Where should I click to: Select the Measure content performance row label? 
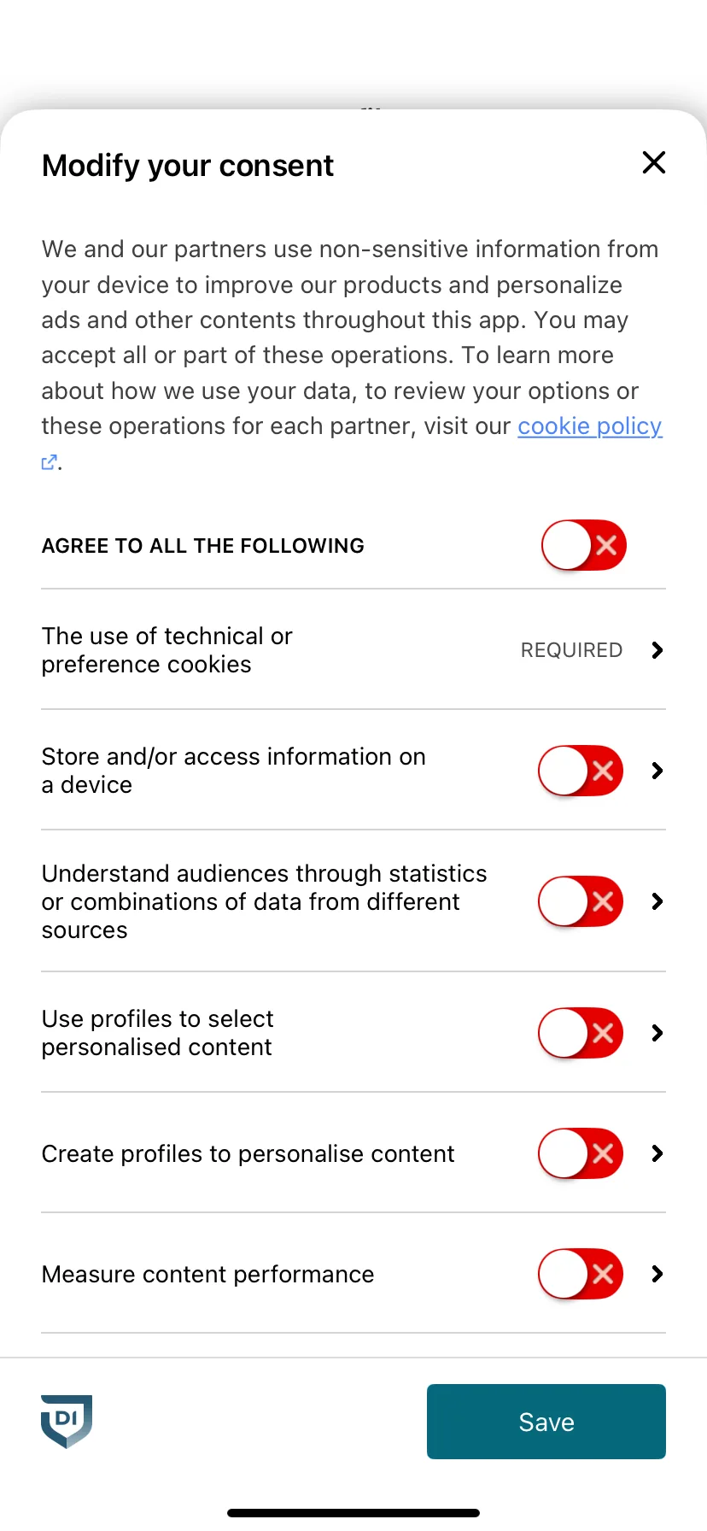pos(207,1274)
